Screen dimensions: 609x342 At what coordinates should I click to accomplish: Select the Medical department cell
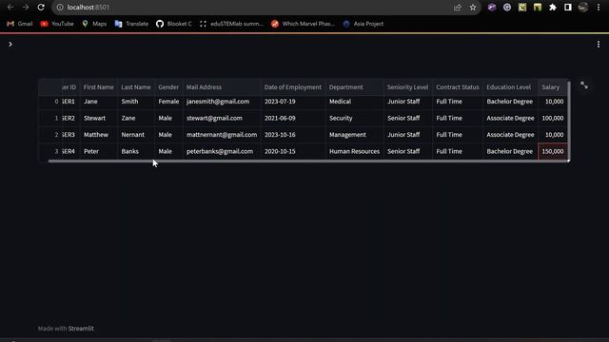tap(354, 102)
